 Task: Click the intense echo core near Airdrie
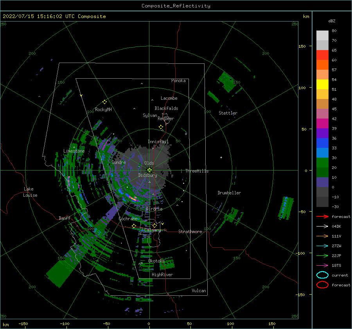(133, 198)
